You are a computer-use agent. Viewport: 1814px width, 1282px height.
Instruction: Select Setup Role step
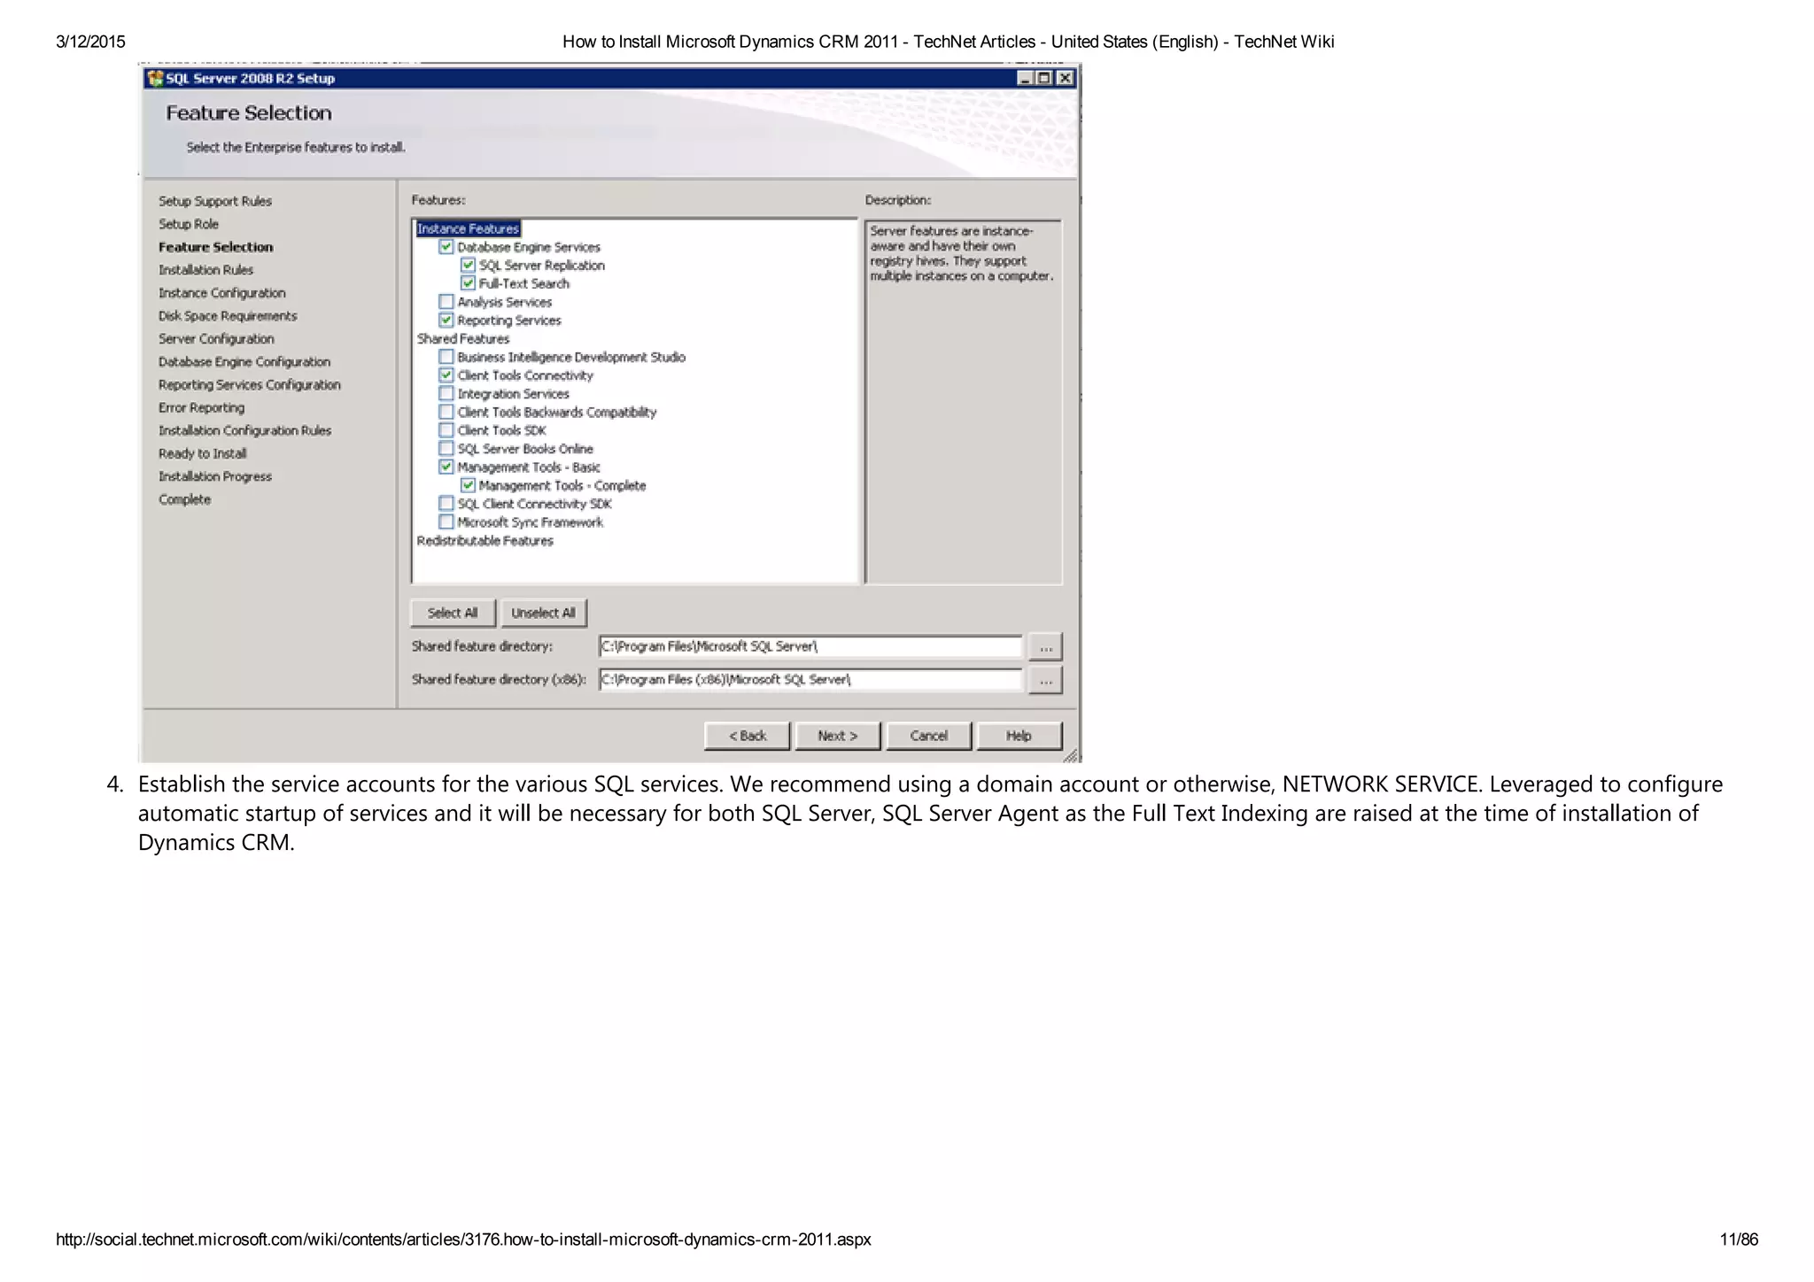pyautogui.click(x=189, y=224)
